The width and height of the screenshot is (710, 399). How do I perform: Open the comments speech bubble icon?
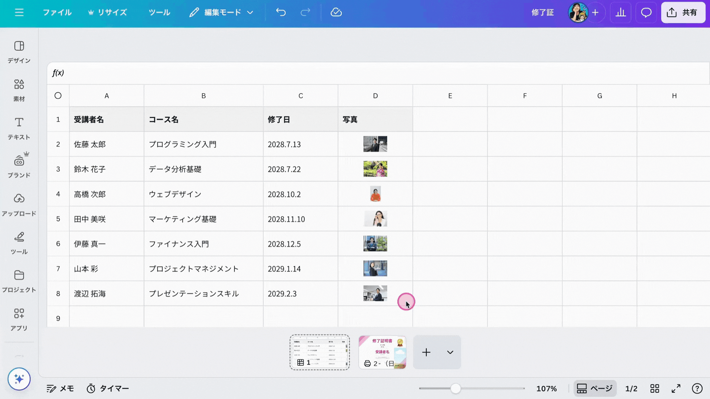(x=646, y=13)
